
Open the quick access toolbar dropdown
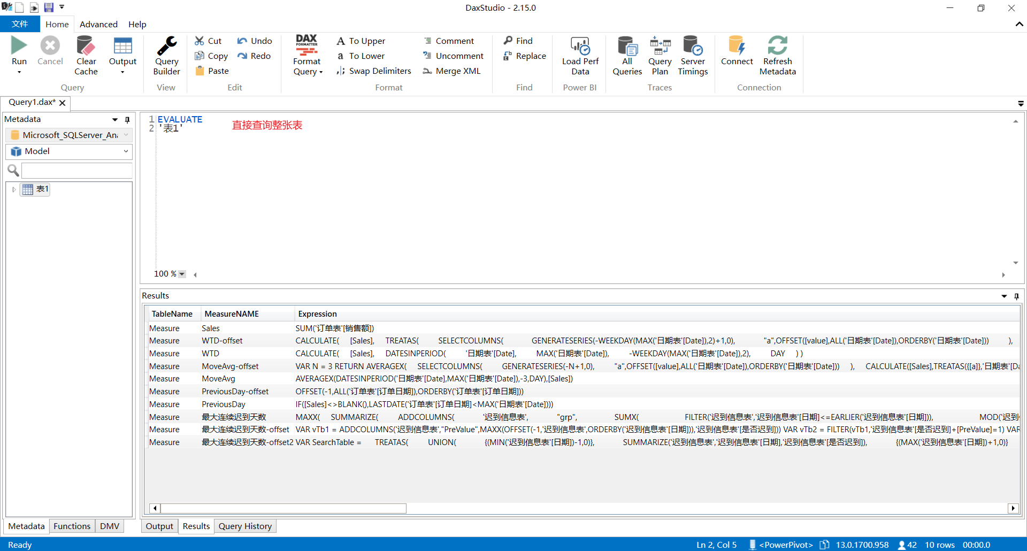point(62,7)
